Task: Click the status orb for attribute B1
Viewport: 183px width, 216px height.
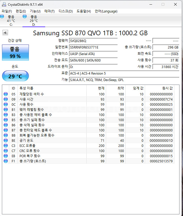Action: pos(6,109)
